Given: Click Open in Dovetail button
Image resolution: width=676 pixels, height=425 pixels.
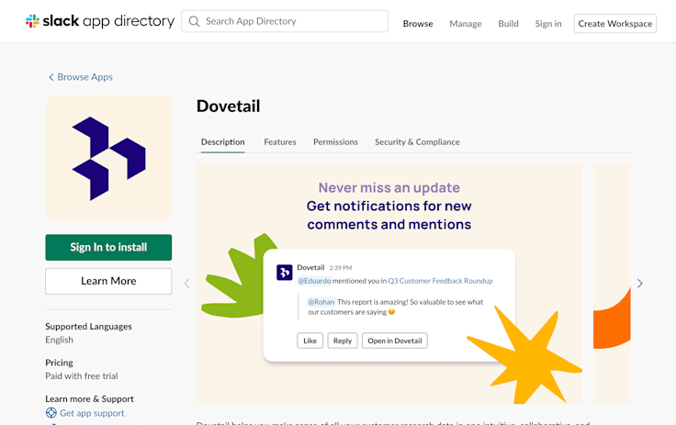Looking at the screenshot, I should tap(395, 341).
